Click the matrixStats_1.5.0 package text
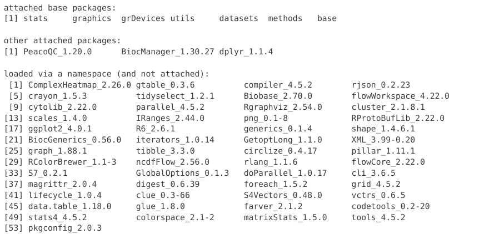The width and height of the screenshot is (479, 234). (286, 217)
